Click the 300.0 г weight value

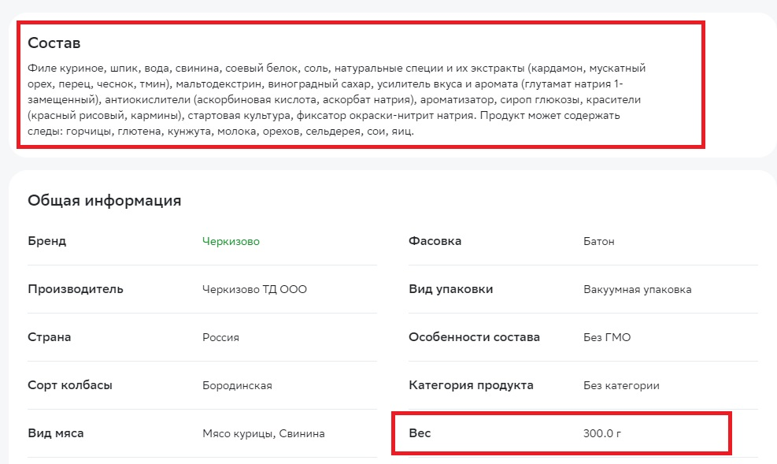pyautogui.click(x=602, y=434)
